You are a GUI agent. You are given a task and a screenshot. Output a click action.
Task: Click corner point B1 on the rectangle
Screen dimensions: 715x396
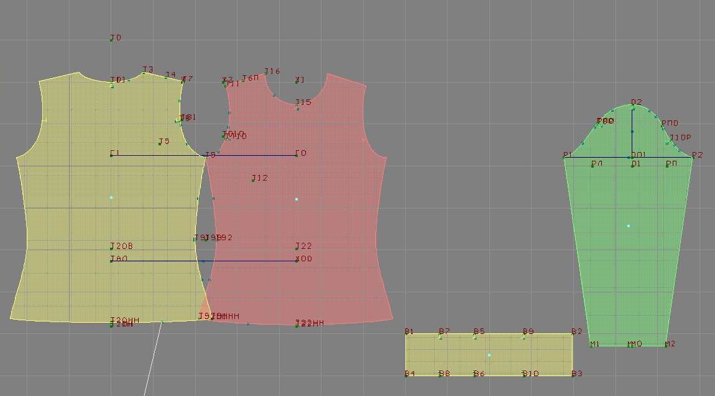(406, 334)
